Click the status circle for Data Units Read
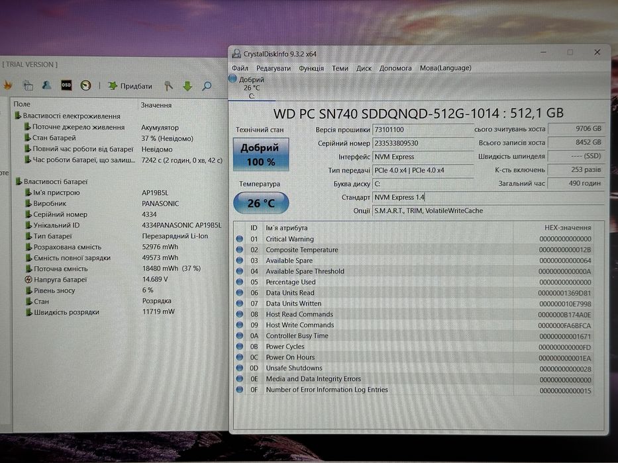Screen dimensions: 618x463 click(239, 292)
